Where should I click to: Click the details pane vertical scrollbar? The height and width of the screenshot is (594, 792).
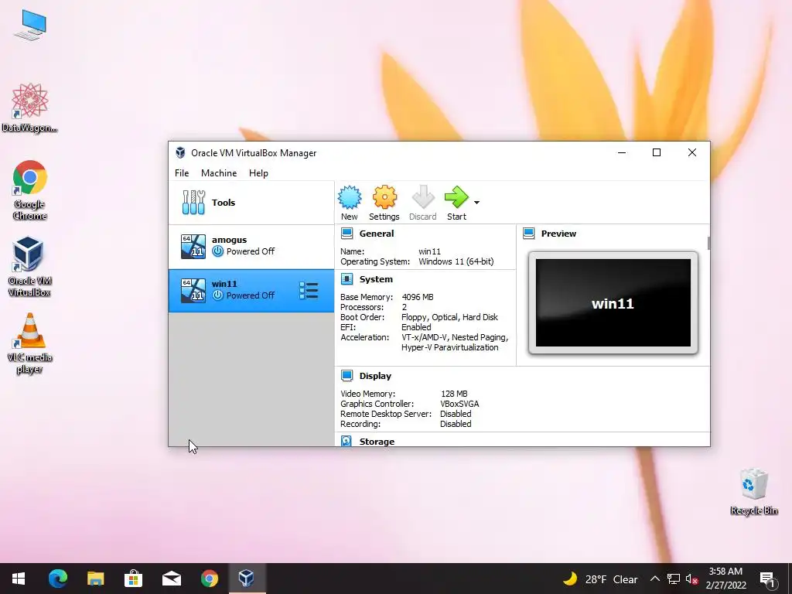click(708, 243)
